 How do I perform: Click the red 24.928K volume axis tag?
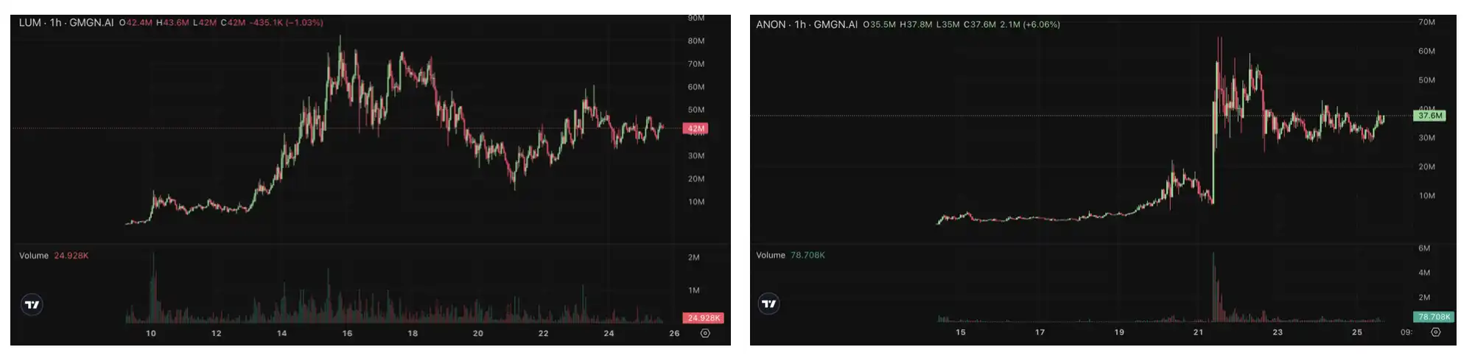pos(703,318)
